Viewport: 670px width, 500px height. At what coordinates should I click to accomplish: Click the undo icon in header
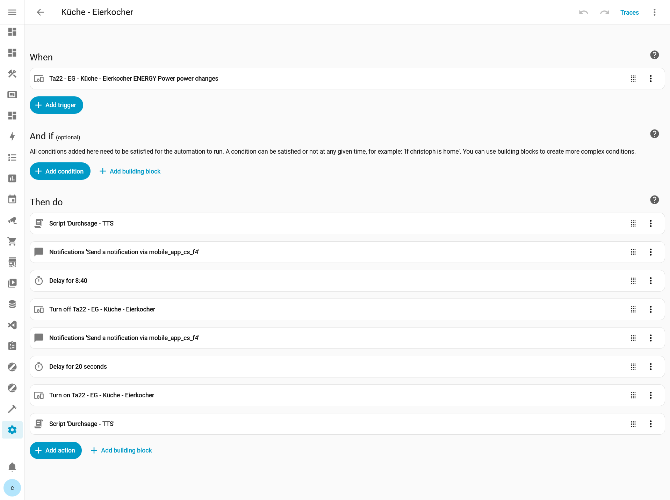click(x=583, y=12)
